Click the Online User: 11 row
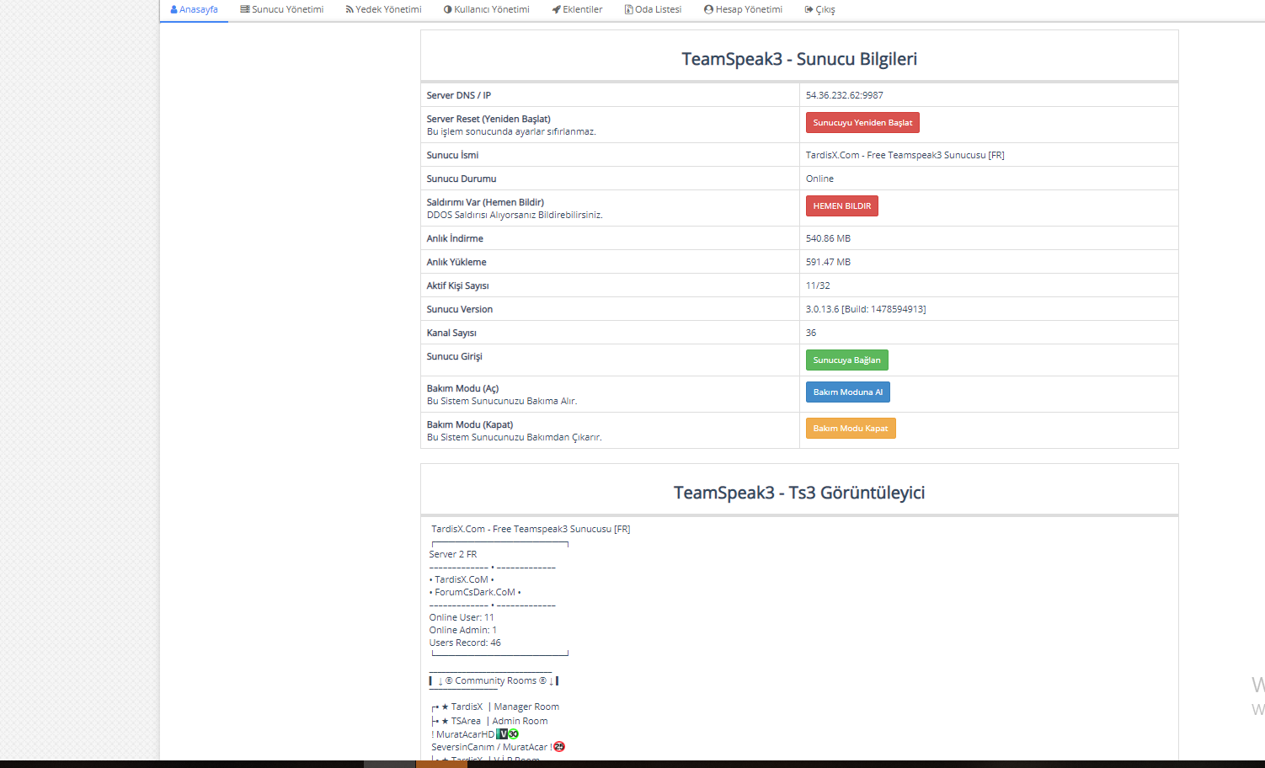The image size is (1265, 768). pos(462,617)
